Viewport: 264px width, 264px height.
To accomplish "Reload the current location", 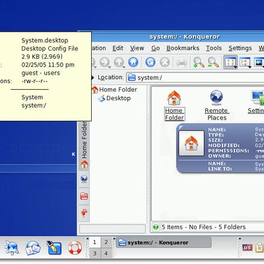I will [150, 62].
